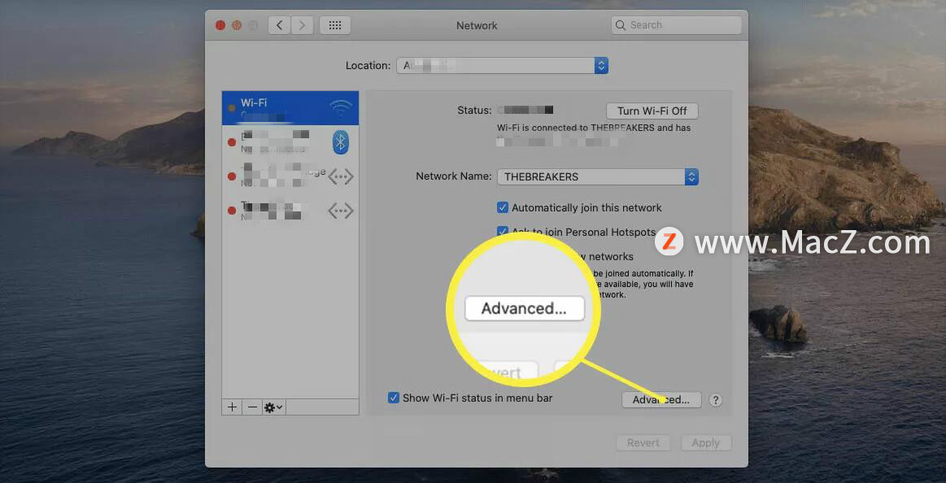The image size is (946, 483).
Task: Go back with the left chevron button
Action: coord(279,25)
